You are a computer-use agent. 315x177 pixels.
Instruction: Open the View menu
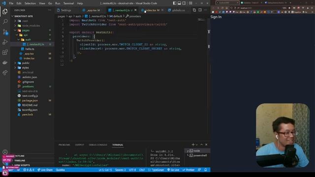[x=42, y=3]
